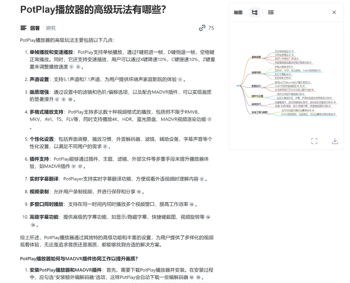Switch to the 研究 tab
This screenshot has width=350, height=283.
pyautogui.click(x=51, y=28)
